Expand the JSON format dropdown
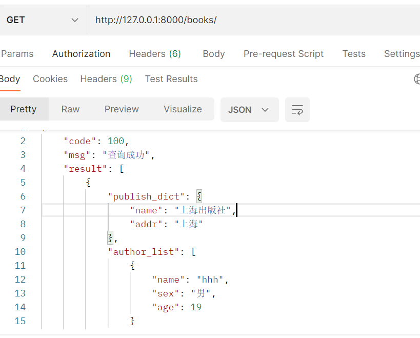420x338 pixels. (x=249, y=110)
